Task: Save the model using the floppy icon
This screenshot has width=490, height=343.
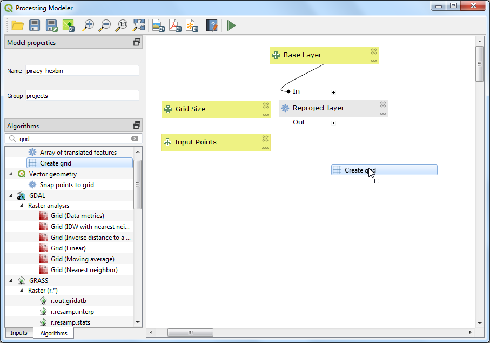Action: [x=35, y=25]
